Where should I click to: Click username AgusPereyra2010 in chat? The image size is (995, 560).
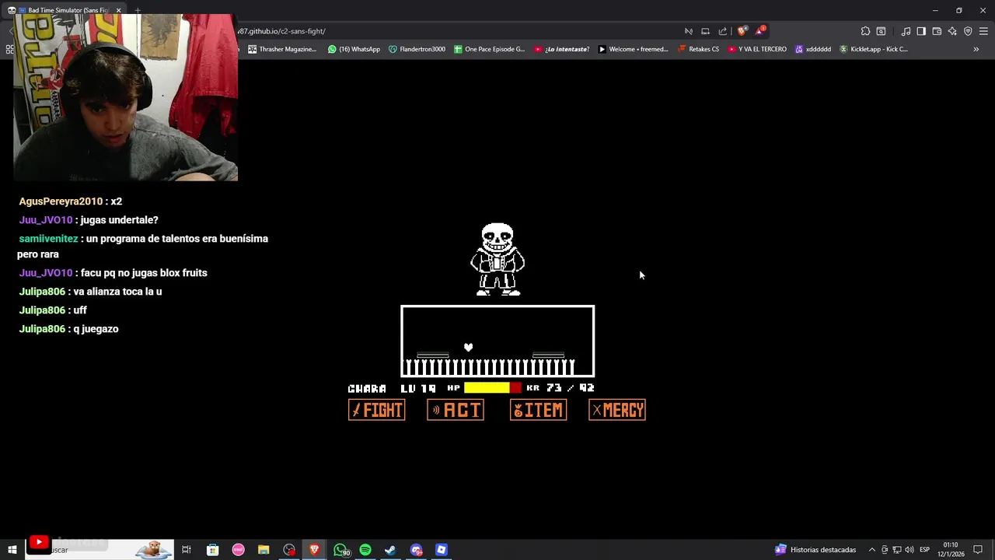coord(61,201)
